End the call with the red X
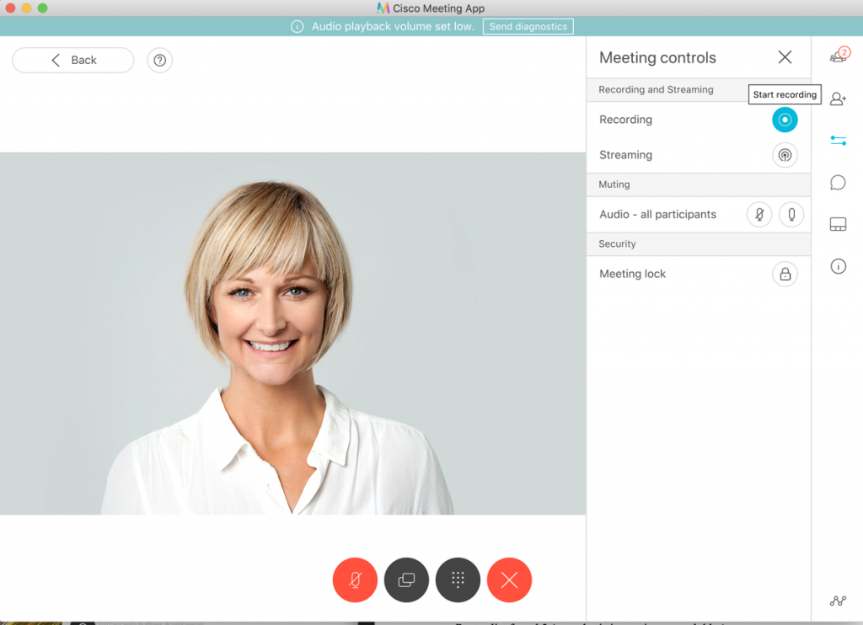Image resolution: width=863 pixels, height=625 pixels. pos(509,580)
